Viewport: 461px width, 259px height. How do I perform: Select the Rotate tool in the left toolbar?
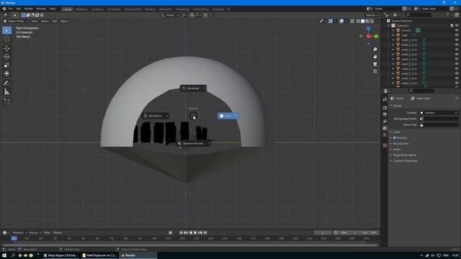(6, 57)
